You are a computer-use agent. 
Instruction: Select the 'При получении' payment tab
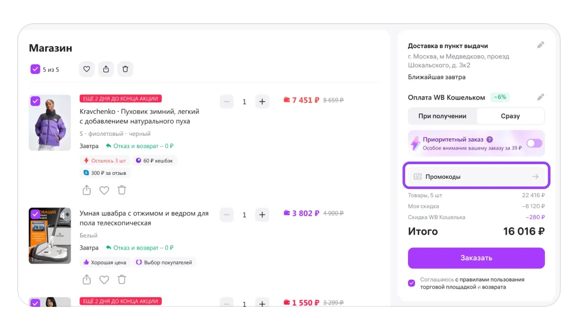tap(442, 116)
